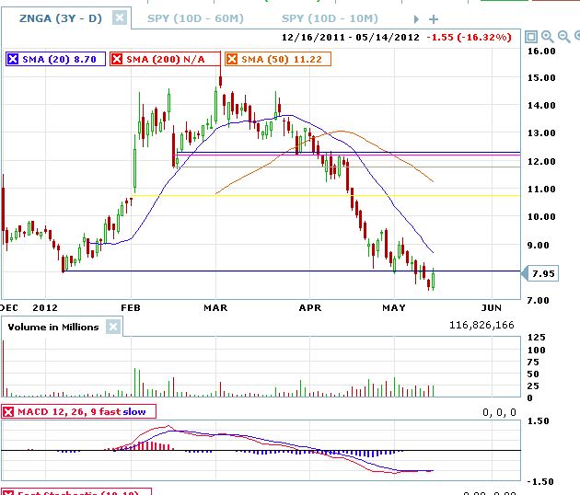Remove the MACD 12, 26, 9 indicator
The height and width of the screenshot is (495, 580).
coord(8,412)
